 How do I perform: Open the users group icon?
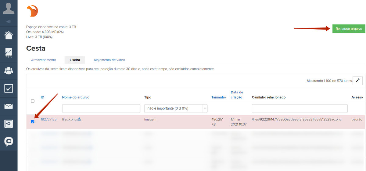tap(9, 71)
